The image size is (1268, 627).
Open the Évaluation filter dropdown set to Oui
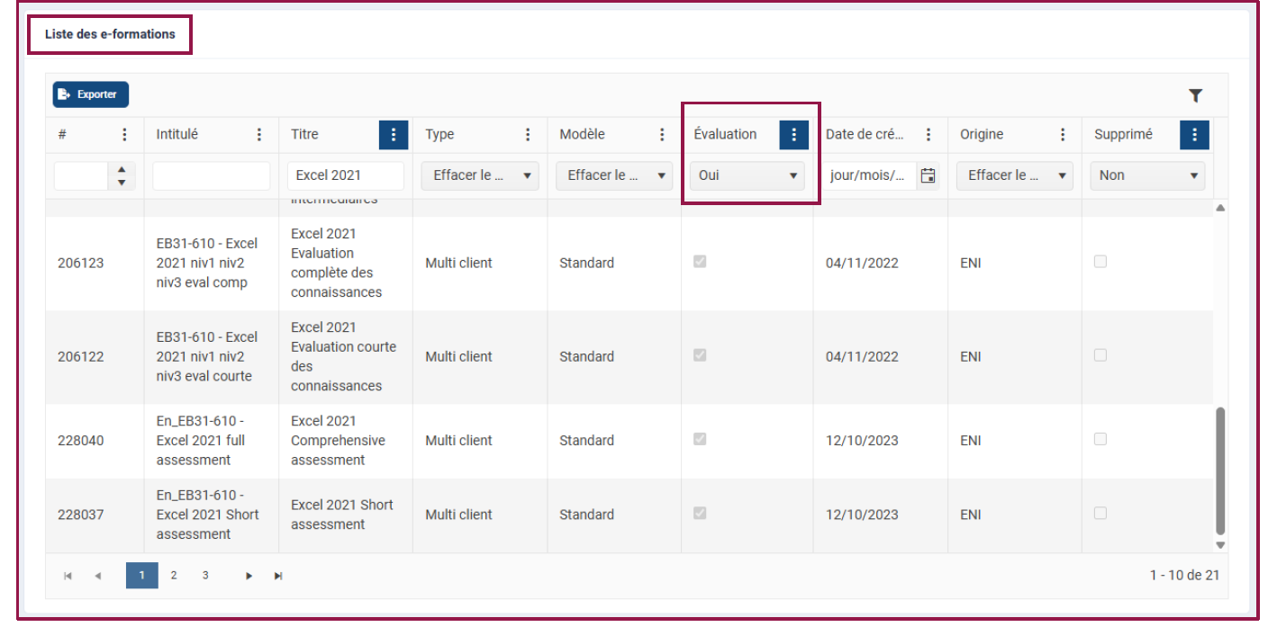point(747,175)
